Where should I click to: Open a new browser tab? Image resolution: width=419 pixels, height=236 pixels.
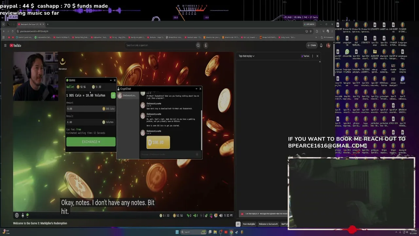[x=47, y=24]
